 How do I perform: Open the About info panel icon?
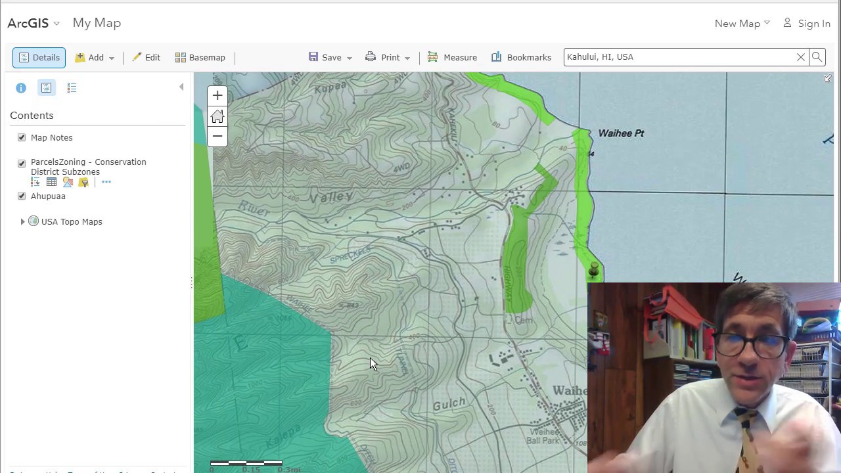point(21,87)
